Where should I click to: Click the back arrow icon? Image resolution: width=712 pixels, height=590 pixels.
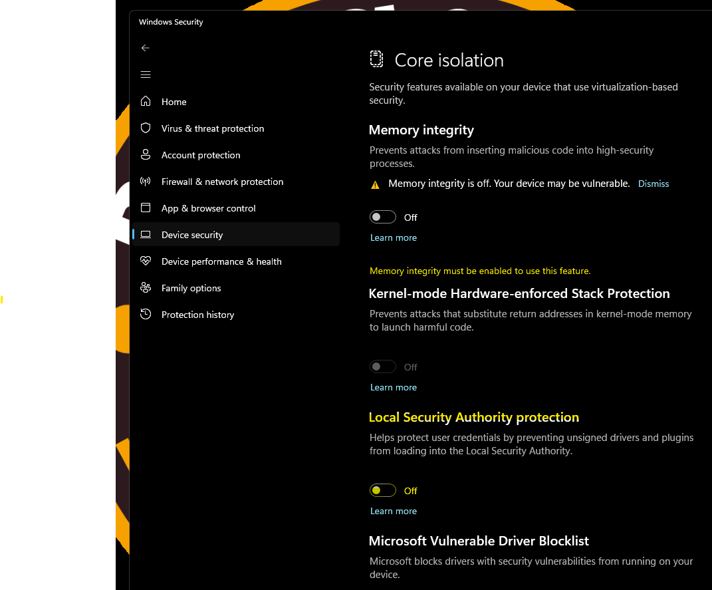pyautogui.click(x=146, y=48)
